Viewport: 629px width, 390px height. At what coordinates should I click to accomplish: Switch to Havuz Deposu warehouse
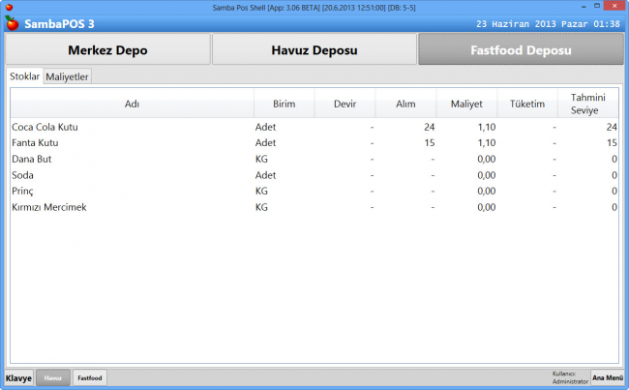point(314,49)
